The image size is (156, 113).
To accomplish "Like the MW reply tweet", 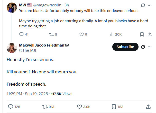I will (x=81, y=34).
